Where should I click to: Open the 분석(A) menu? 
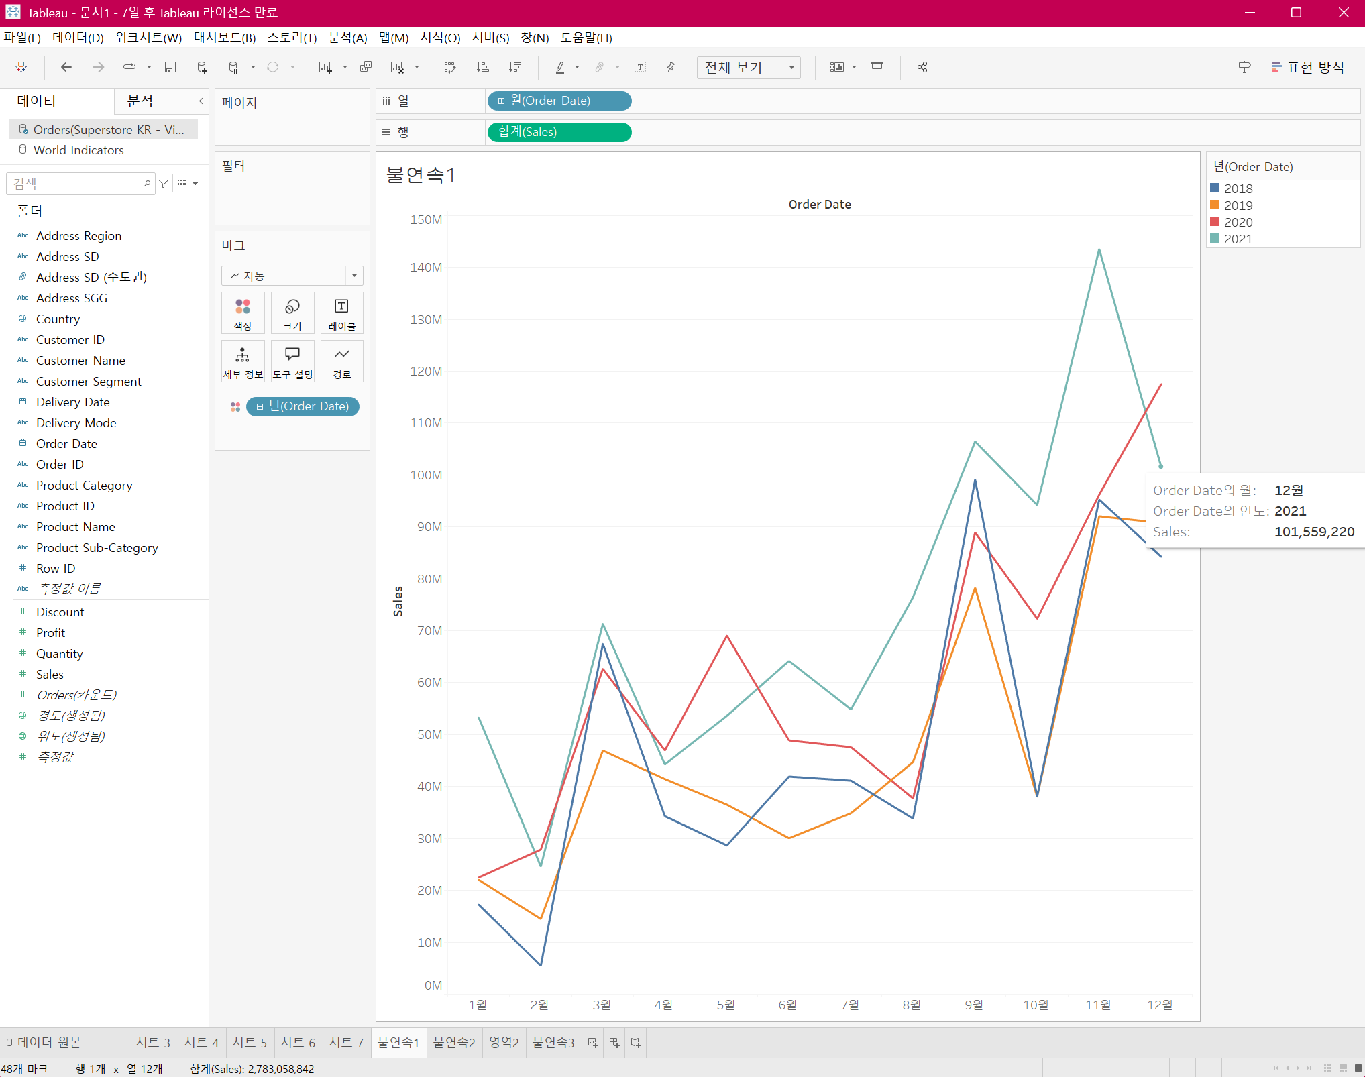pos(347,38)
